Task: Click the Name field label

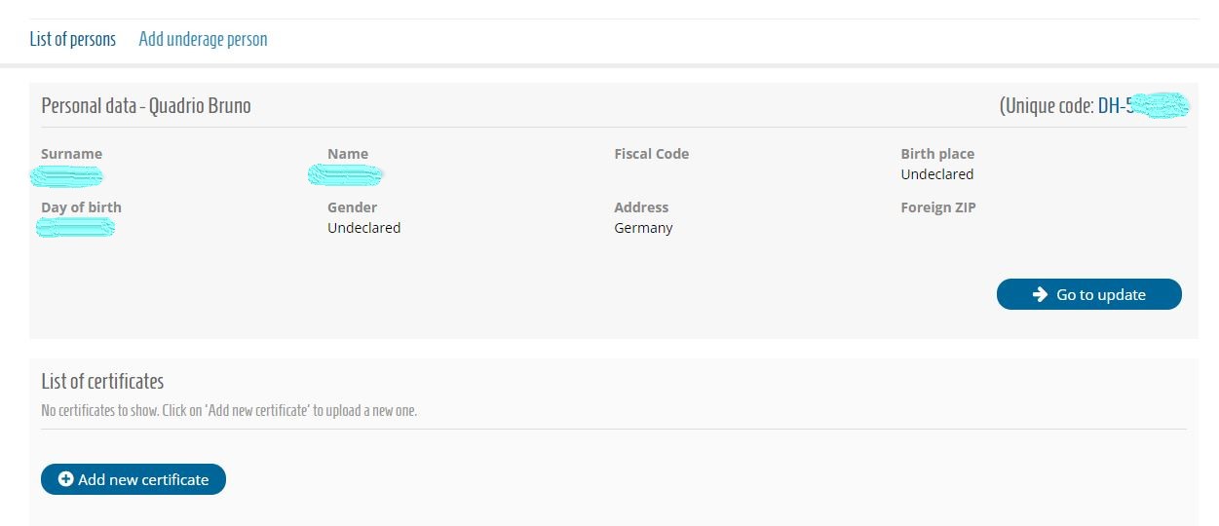Action: [348, 154]
